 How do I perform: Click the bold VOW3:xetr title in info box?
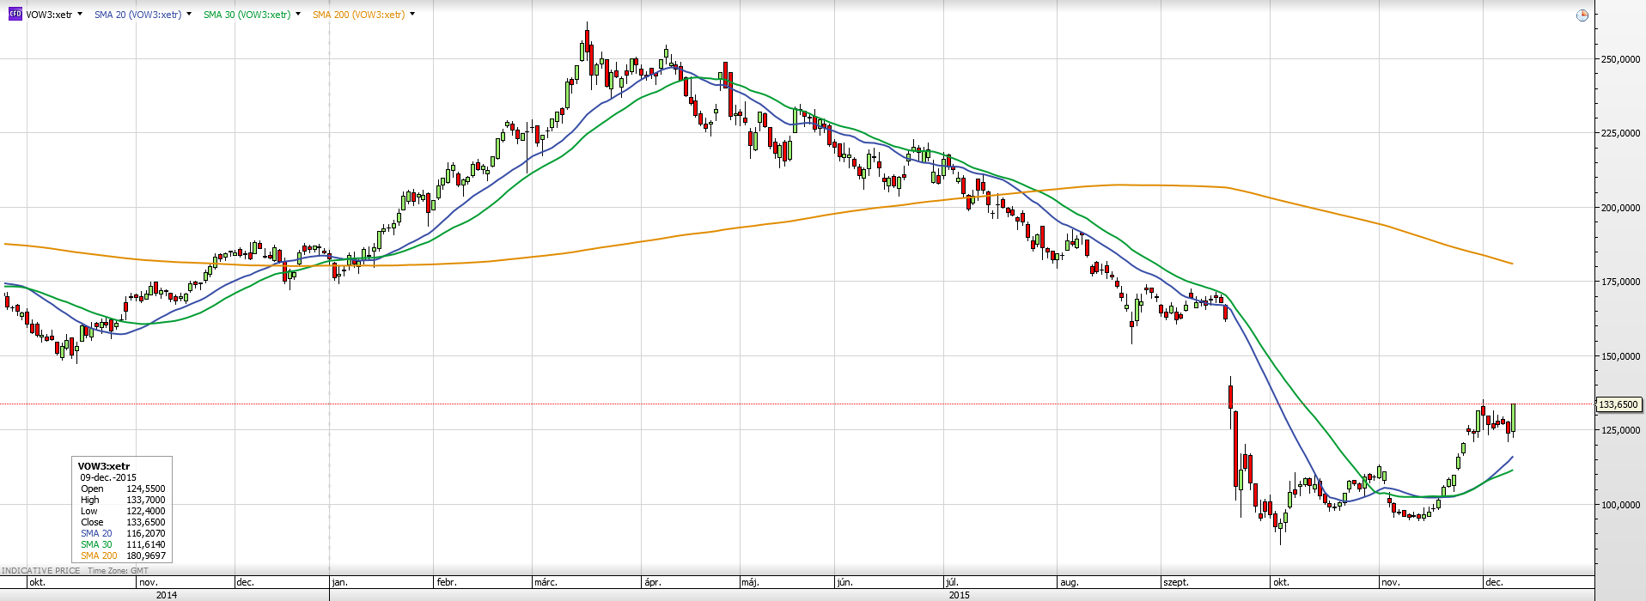(104, 466)
